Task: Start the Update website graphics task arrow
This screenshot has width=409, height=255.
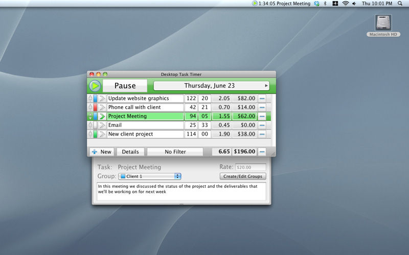Action: (102, 98)
